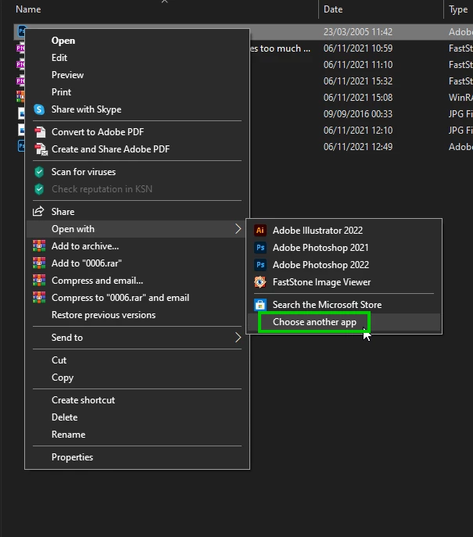Click the Skype icon beside Share with Skype
Viewport: 473px width, 537px height.
point(39,109)
